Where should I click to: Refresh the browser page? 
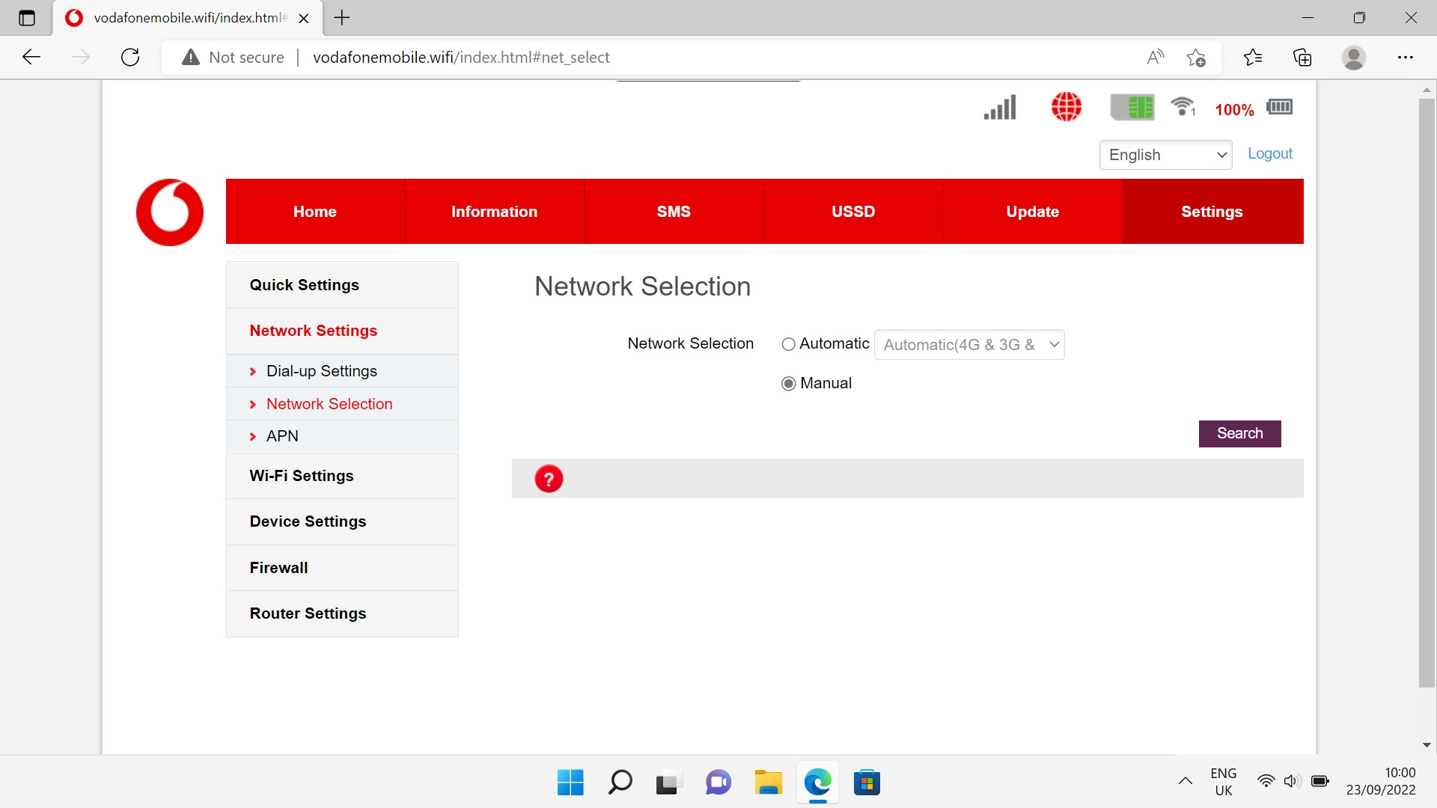(x=130, y=58)
